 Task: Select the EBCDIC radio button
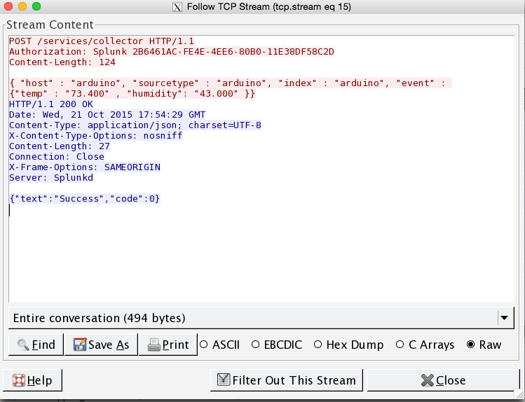tap(255, 345)
